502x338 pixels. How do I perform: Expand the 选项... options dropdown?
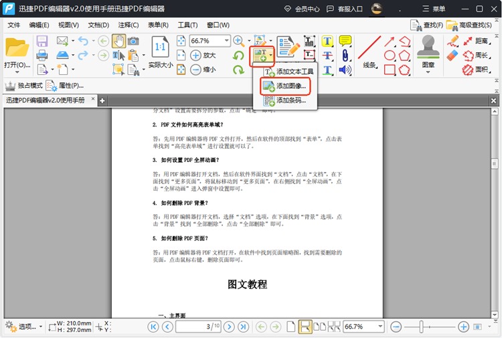point(24,327)
